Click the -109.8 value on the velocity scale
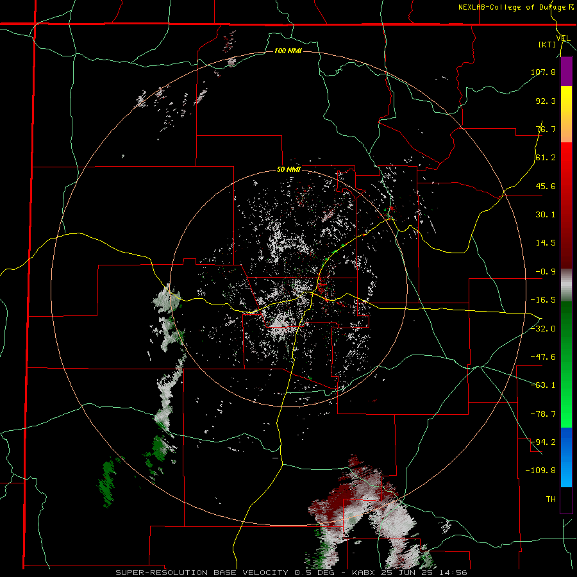577x577 pixels. coord(540,471)
